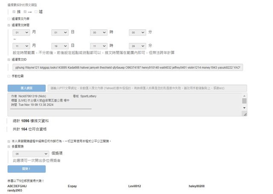The width and height of the screenshot is (273, 194).
Task: Toggle the 推 comment type checkbox
Action: 14,12
